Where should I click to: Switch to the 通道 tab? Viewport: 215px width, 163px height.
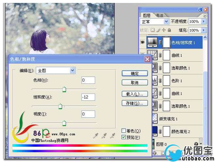160,15
